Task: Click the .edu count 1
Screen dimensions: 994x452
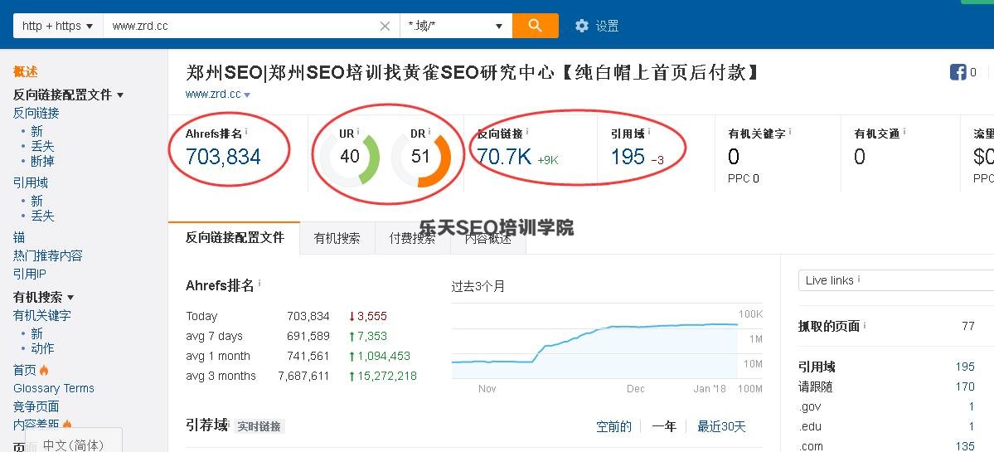Action: click(x=971, y=426)
